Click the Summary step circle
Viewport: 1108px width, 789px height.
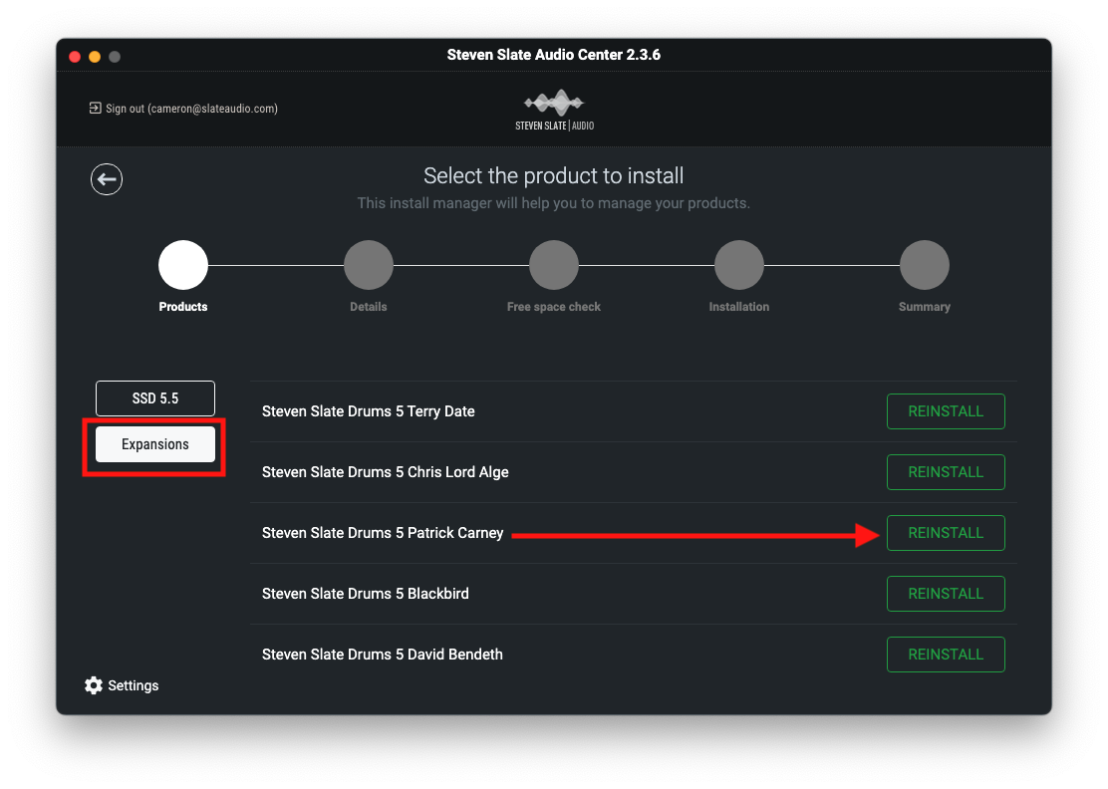tap(925, 265)
